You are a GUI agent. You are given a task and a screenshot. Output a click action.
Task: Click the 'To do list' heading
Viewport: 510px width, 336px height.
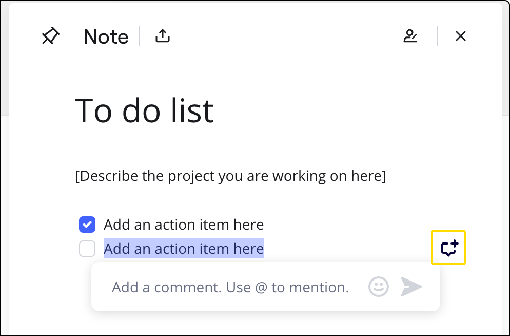click(x=144, y=111)
